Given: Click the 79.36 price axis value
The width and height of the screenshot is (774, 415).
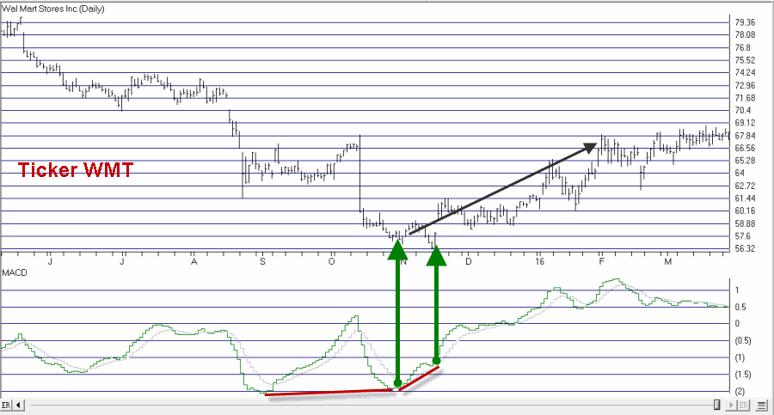Looking at the screenshot, I should (x=745, y=22).
